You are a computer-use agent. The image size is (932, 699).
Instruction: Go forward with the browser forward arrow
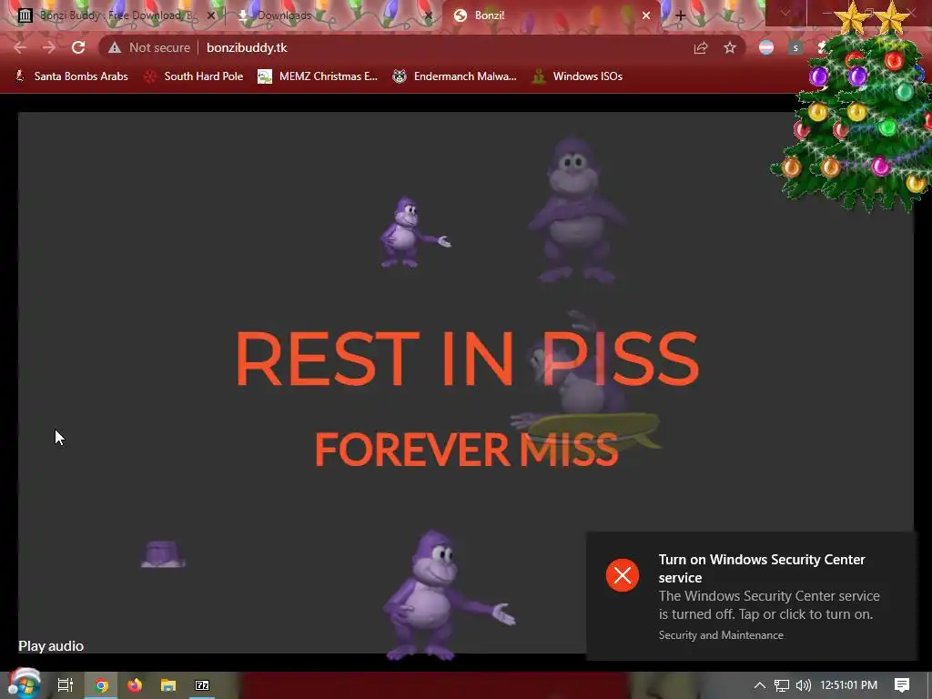tap(49, 47)
